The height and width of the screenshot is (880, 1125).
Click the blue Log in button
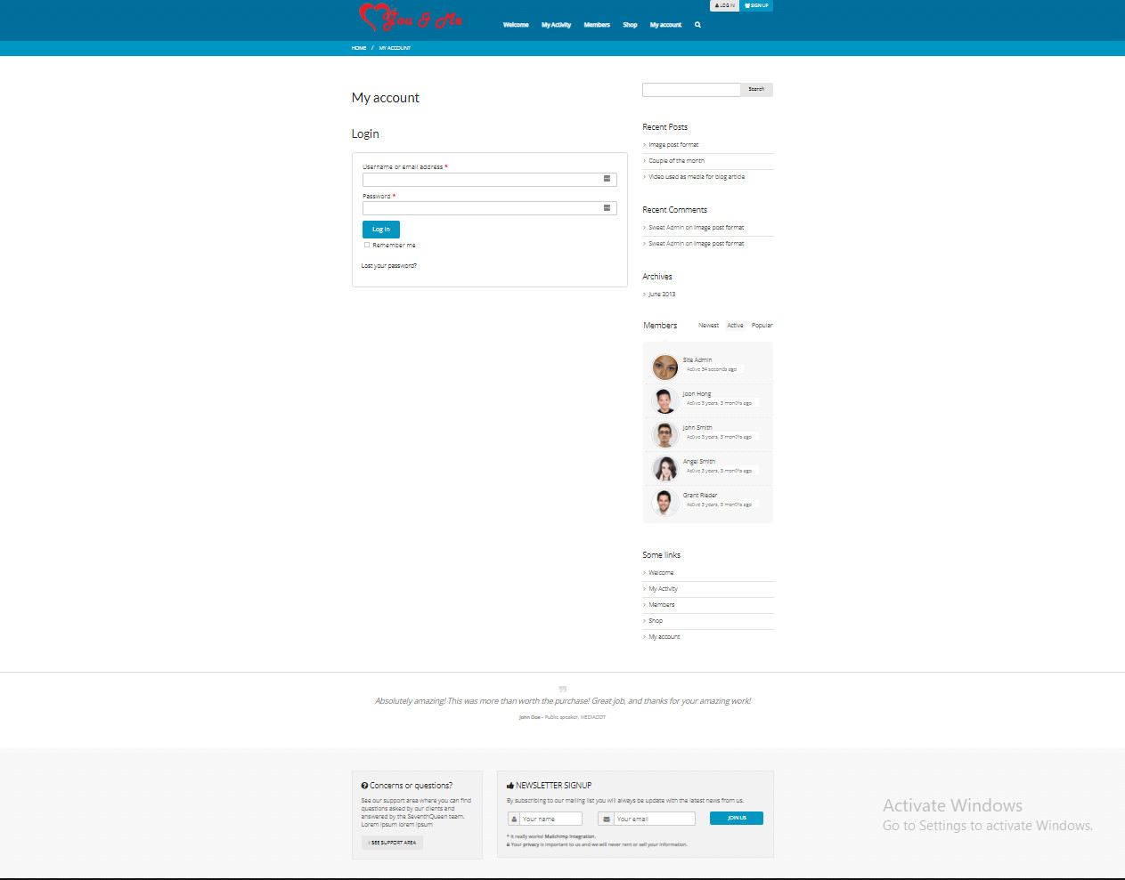pos(381,230)
